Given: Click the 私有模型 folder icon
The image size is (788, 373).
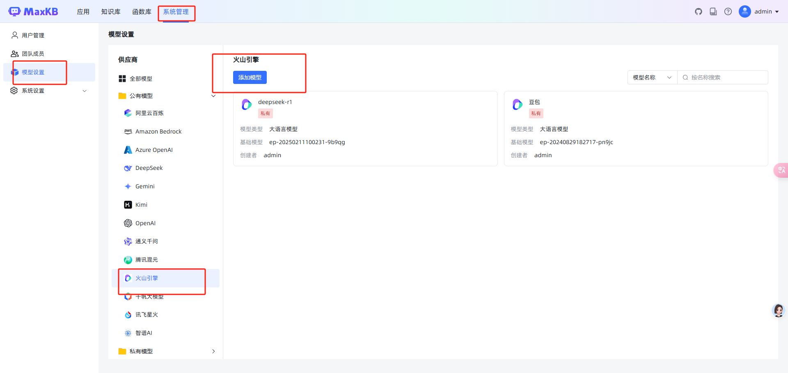Looking at the screenshot, I should (x=122, y=351).
